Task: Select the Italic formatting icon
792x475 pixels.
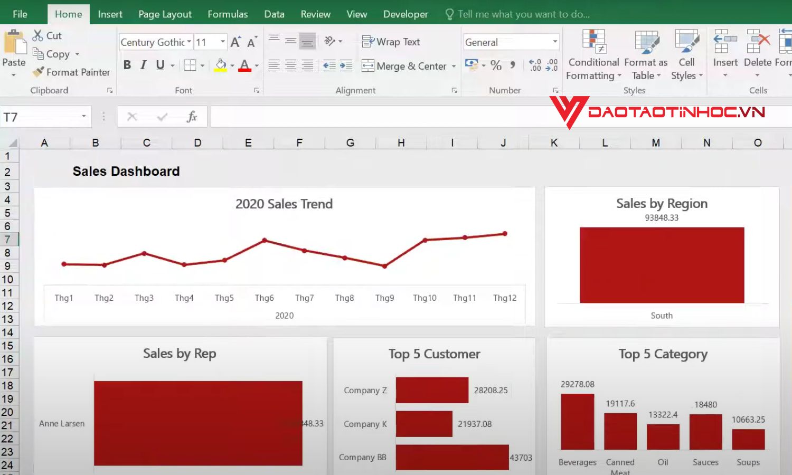Action: pyautogui.click(x=143, y=65)
